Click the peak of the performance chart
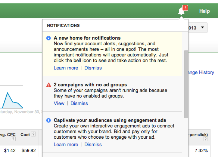218x157 pixels. (7, 93)
